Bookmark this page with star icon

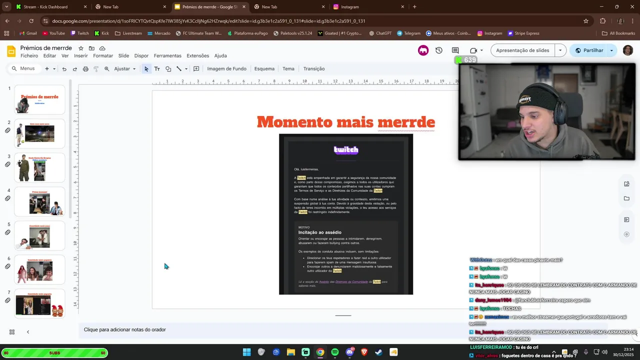586,21
